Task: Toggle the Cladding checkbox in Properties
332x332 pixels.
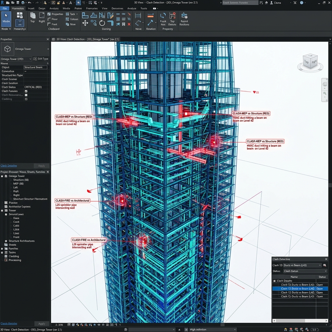Action: pos(26,99)
